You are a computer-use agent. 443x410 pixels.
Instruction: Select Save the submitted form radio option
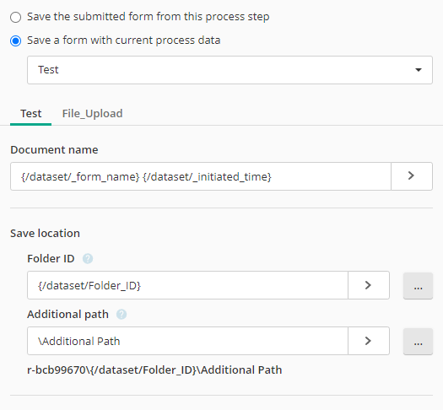[x=15, y=17]
